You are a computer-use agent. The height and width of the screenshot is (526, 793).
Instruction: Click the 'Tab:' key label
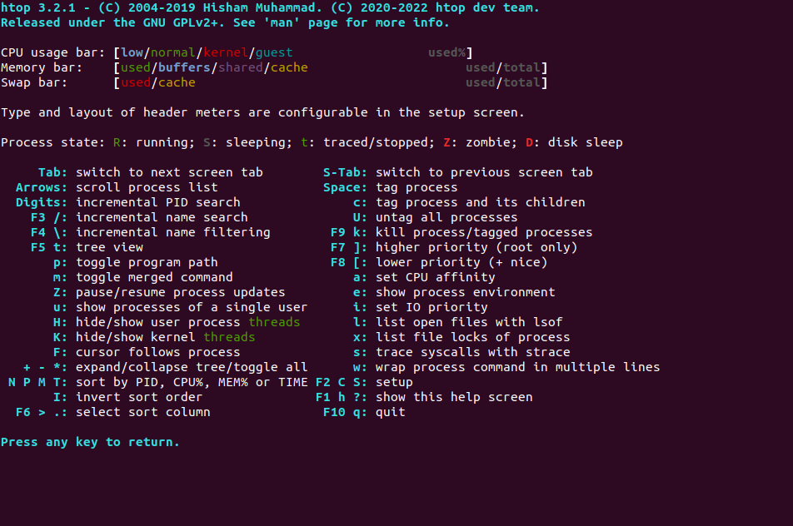coord(52,172)
